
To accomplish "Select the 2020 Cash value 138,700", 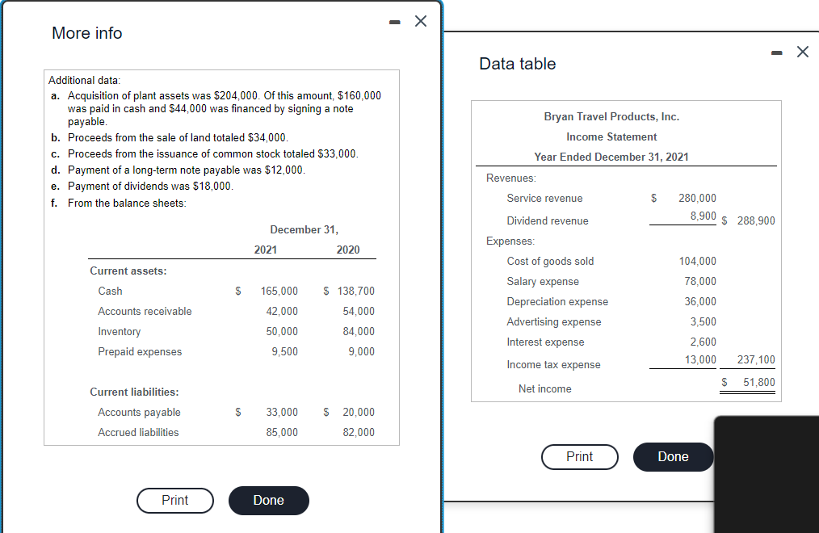I will (355, 292).
